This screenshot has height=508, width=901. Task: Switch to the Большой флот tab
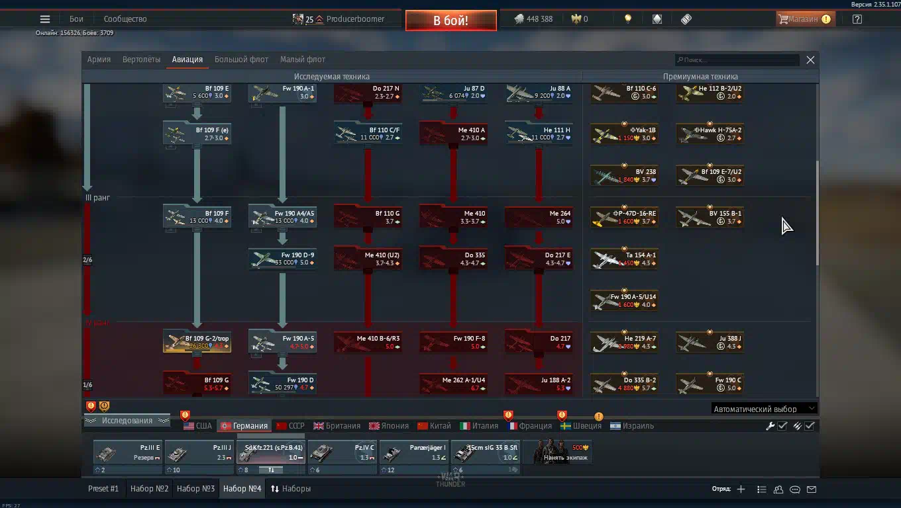pyautogui.click(x=241, y=60)
